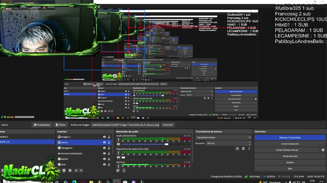Open the audio mixer menu beside the gears icon
The image size is (327, 183).
tap(124, 170)
